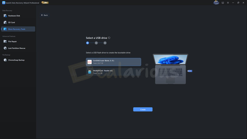Click the Lost Partition Rescue icon

click(5, 48)
